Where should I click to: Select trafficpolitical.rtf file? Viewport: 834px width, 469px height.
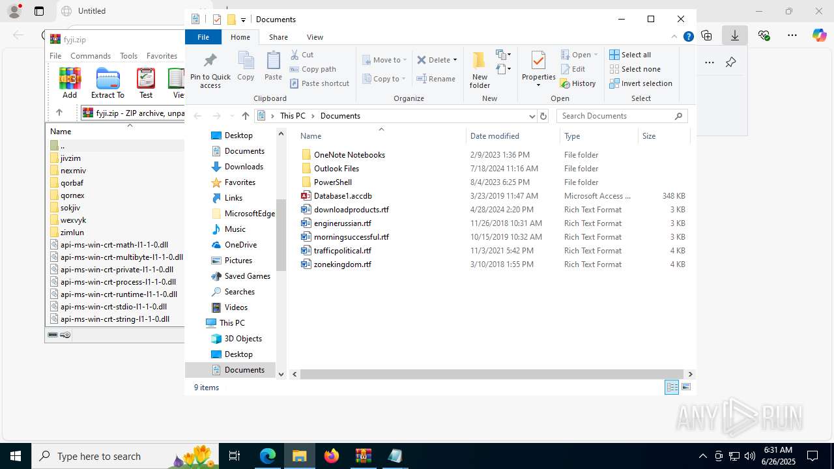pyautogui.click(x=343, y=251)
